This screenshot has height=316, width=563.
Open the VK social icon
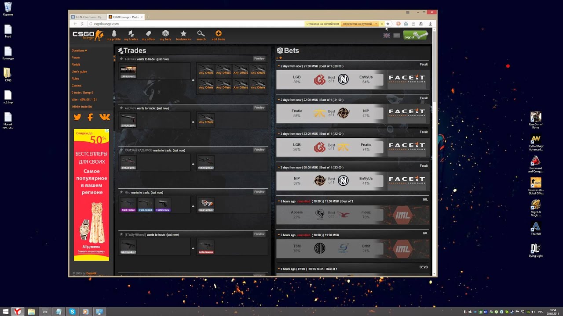click(x=105, y=117)
